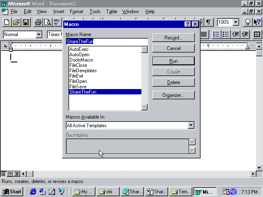Click the Borders toolbar icon
263x197 pixels.
point(257,34)
